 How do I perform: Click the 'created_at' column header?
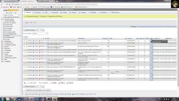157,38
